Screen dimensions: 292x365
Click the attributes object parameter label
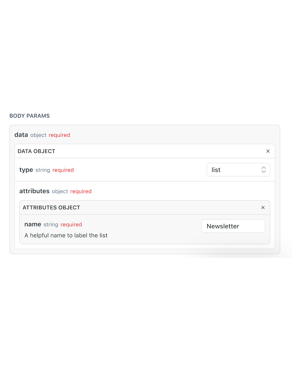[x=34, y=191]
